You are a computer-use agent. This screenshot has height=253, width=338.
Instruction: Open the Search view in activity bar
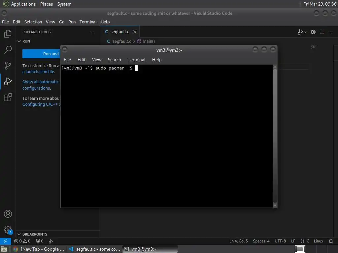8,50
